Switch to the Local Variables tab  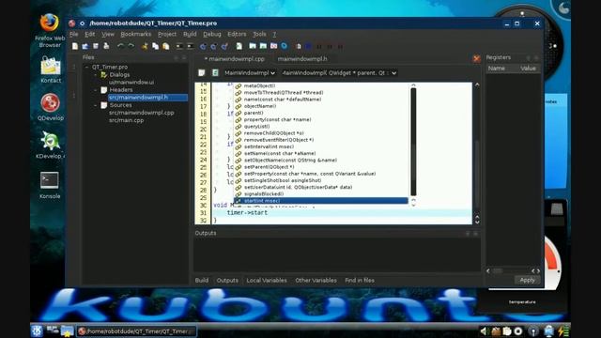point(267,281)
